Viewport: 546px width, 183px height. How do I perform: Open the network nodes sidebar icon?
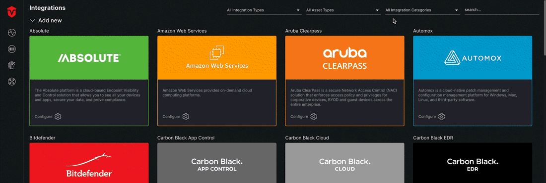[x=12, y=82]
